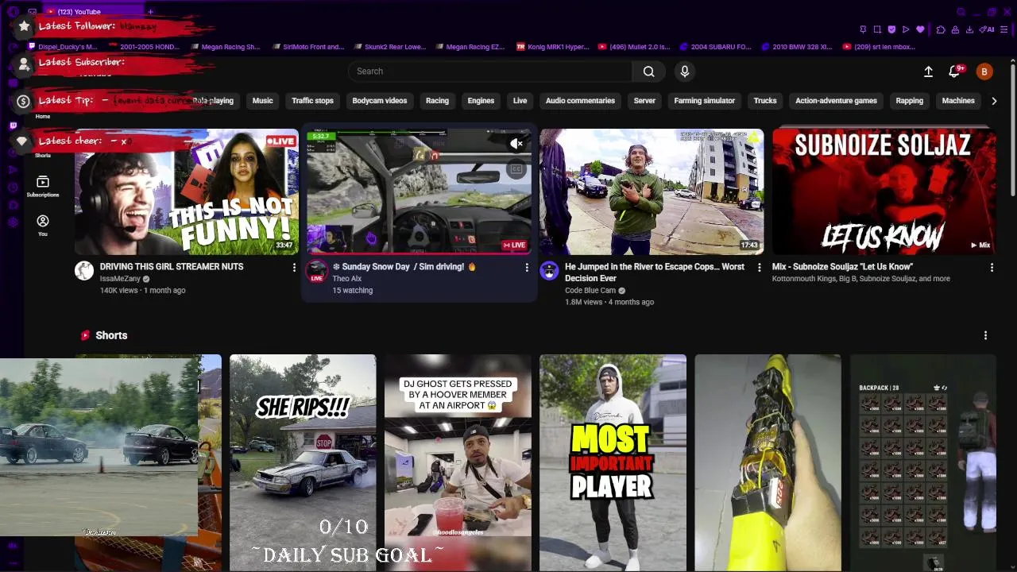Click the search tabs magnifier in title bar
Image resolution: width=1017 pixels, height=572 pixels.
pyautogui.click(x=961, y=12)
